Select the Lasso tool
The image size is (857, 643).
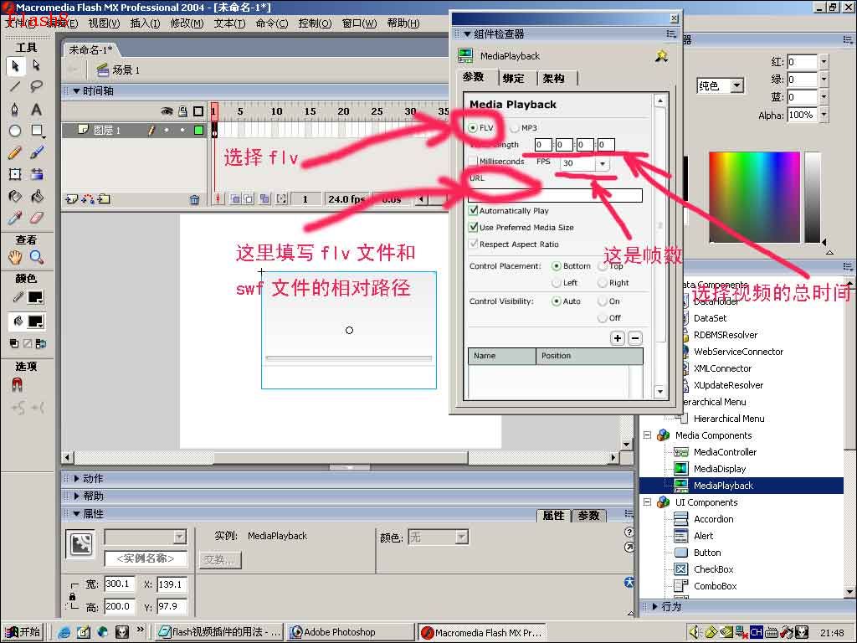point(37,86)
